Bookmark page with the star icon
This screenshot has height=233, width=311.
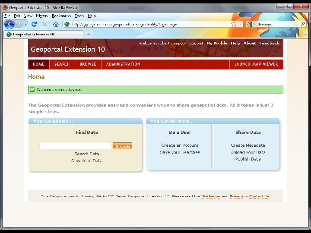pos(234,24)
